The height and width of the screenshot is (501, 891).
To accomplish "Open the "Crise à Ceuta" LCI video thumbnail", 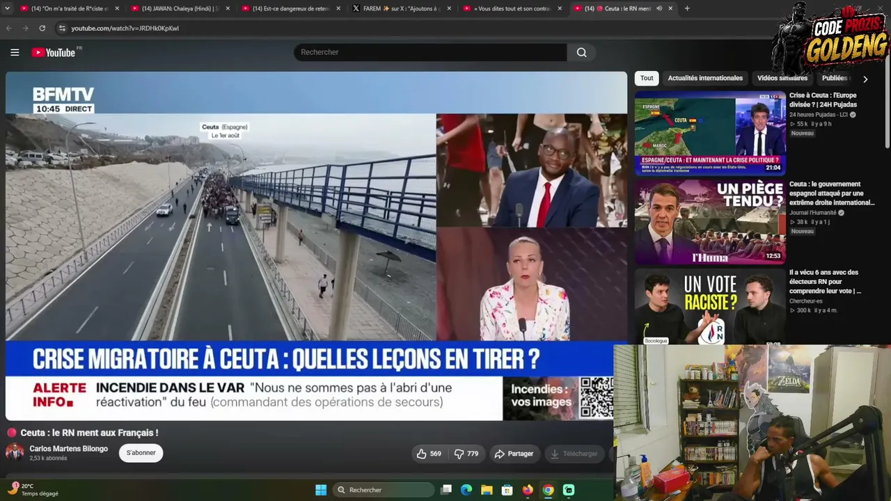I will (x=710, y=133).
